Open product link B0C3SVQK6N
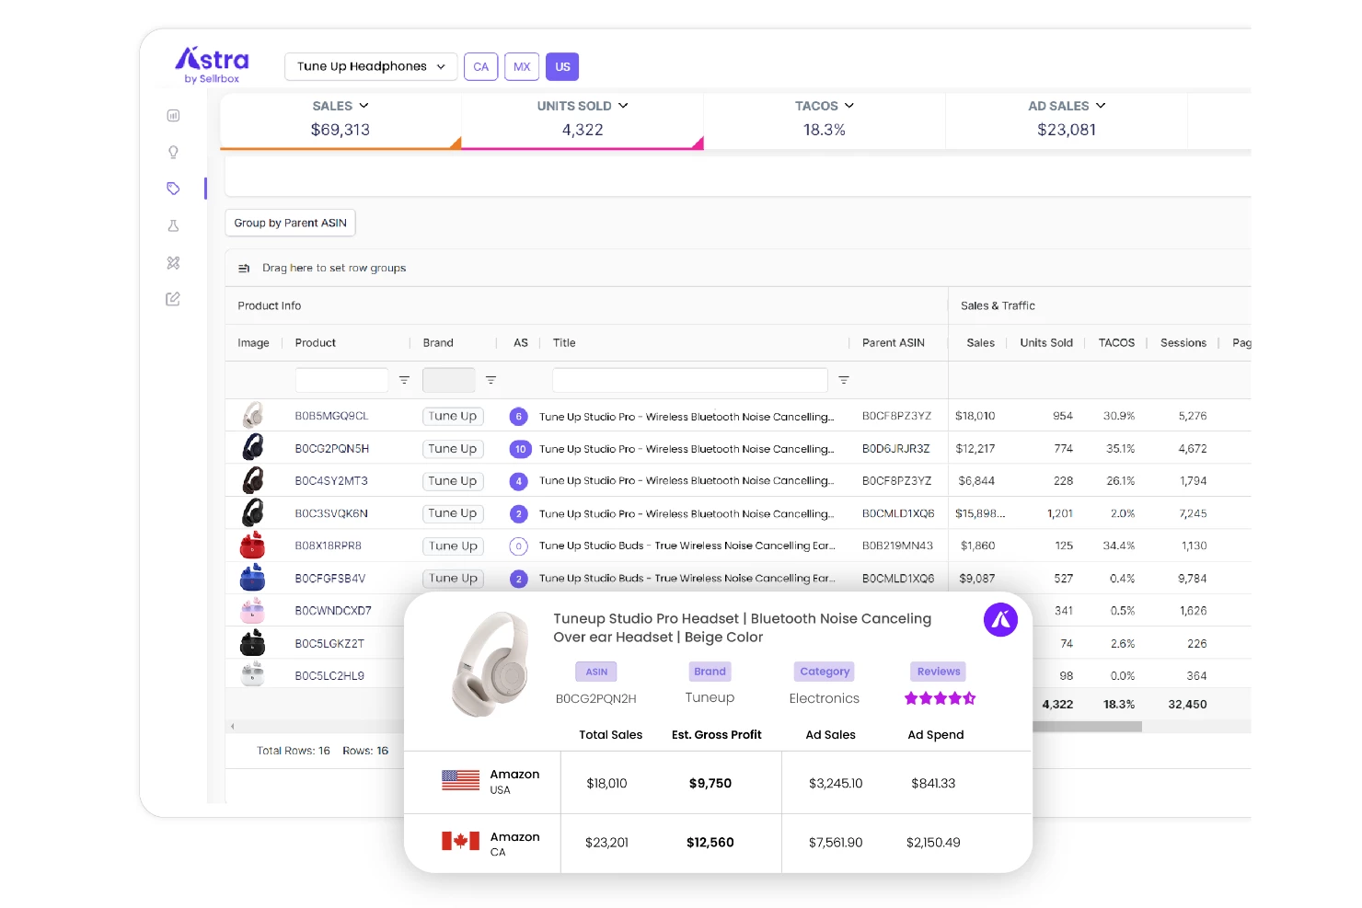Viewport: 1362px width, 908px height. (331, 513)
